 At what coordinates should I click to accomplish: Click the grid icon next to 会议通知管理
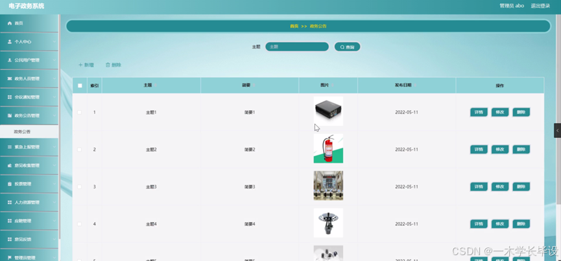10,97
